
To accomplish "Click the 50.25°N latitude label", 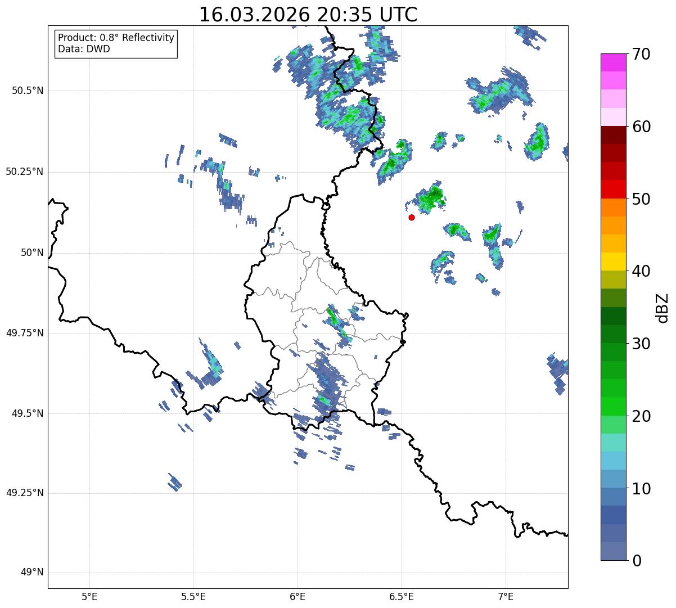I will tap(24, 172).
